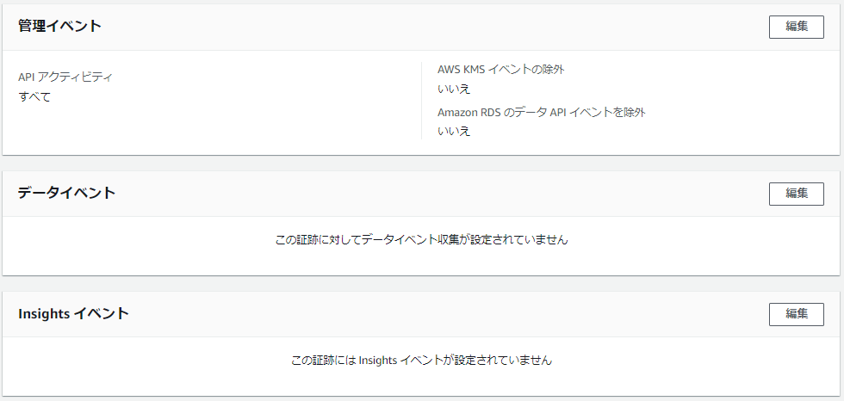Click blank header space right of データイベント title
The width and height of the screenshot is (844, 401).
tap(431, 194)
